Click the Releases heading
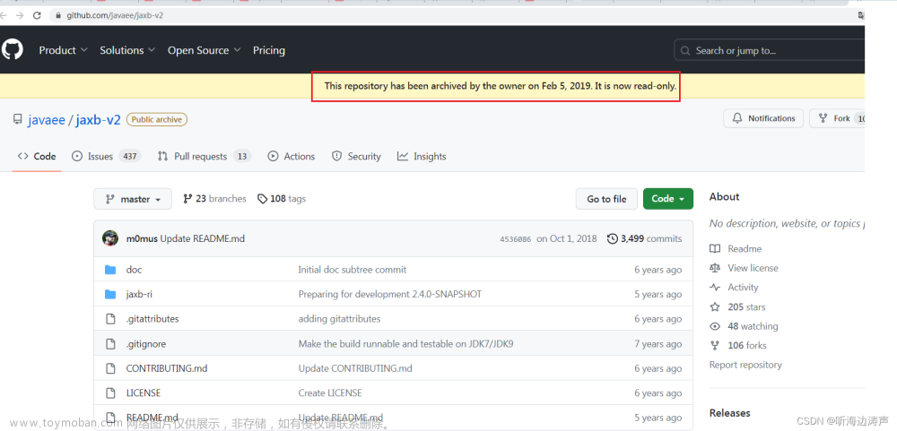This screenshot has height=431, width=897. click(x=730, y=413)
